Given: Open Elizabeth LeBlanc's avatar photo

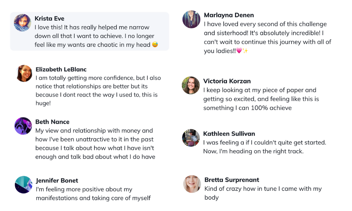Looking at the screenshot, I should pos(25,73).
